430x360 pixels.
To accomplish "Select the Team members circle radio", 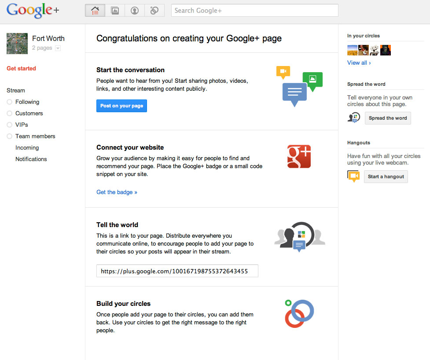I will tap(10, 136).
